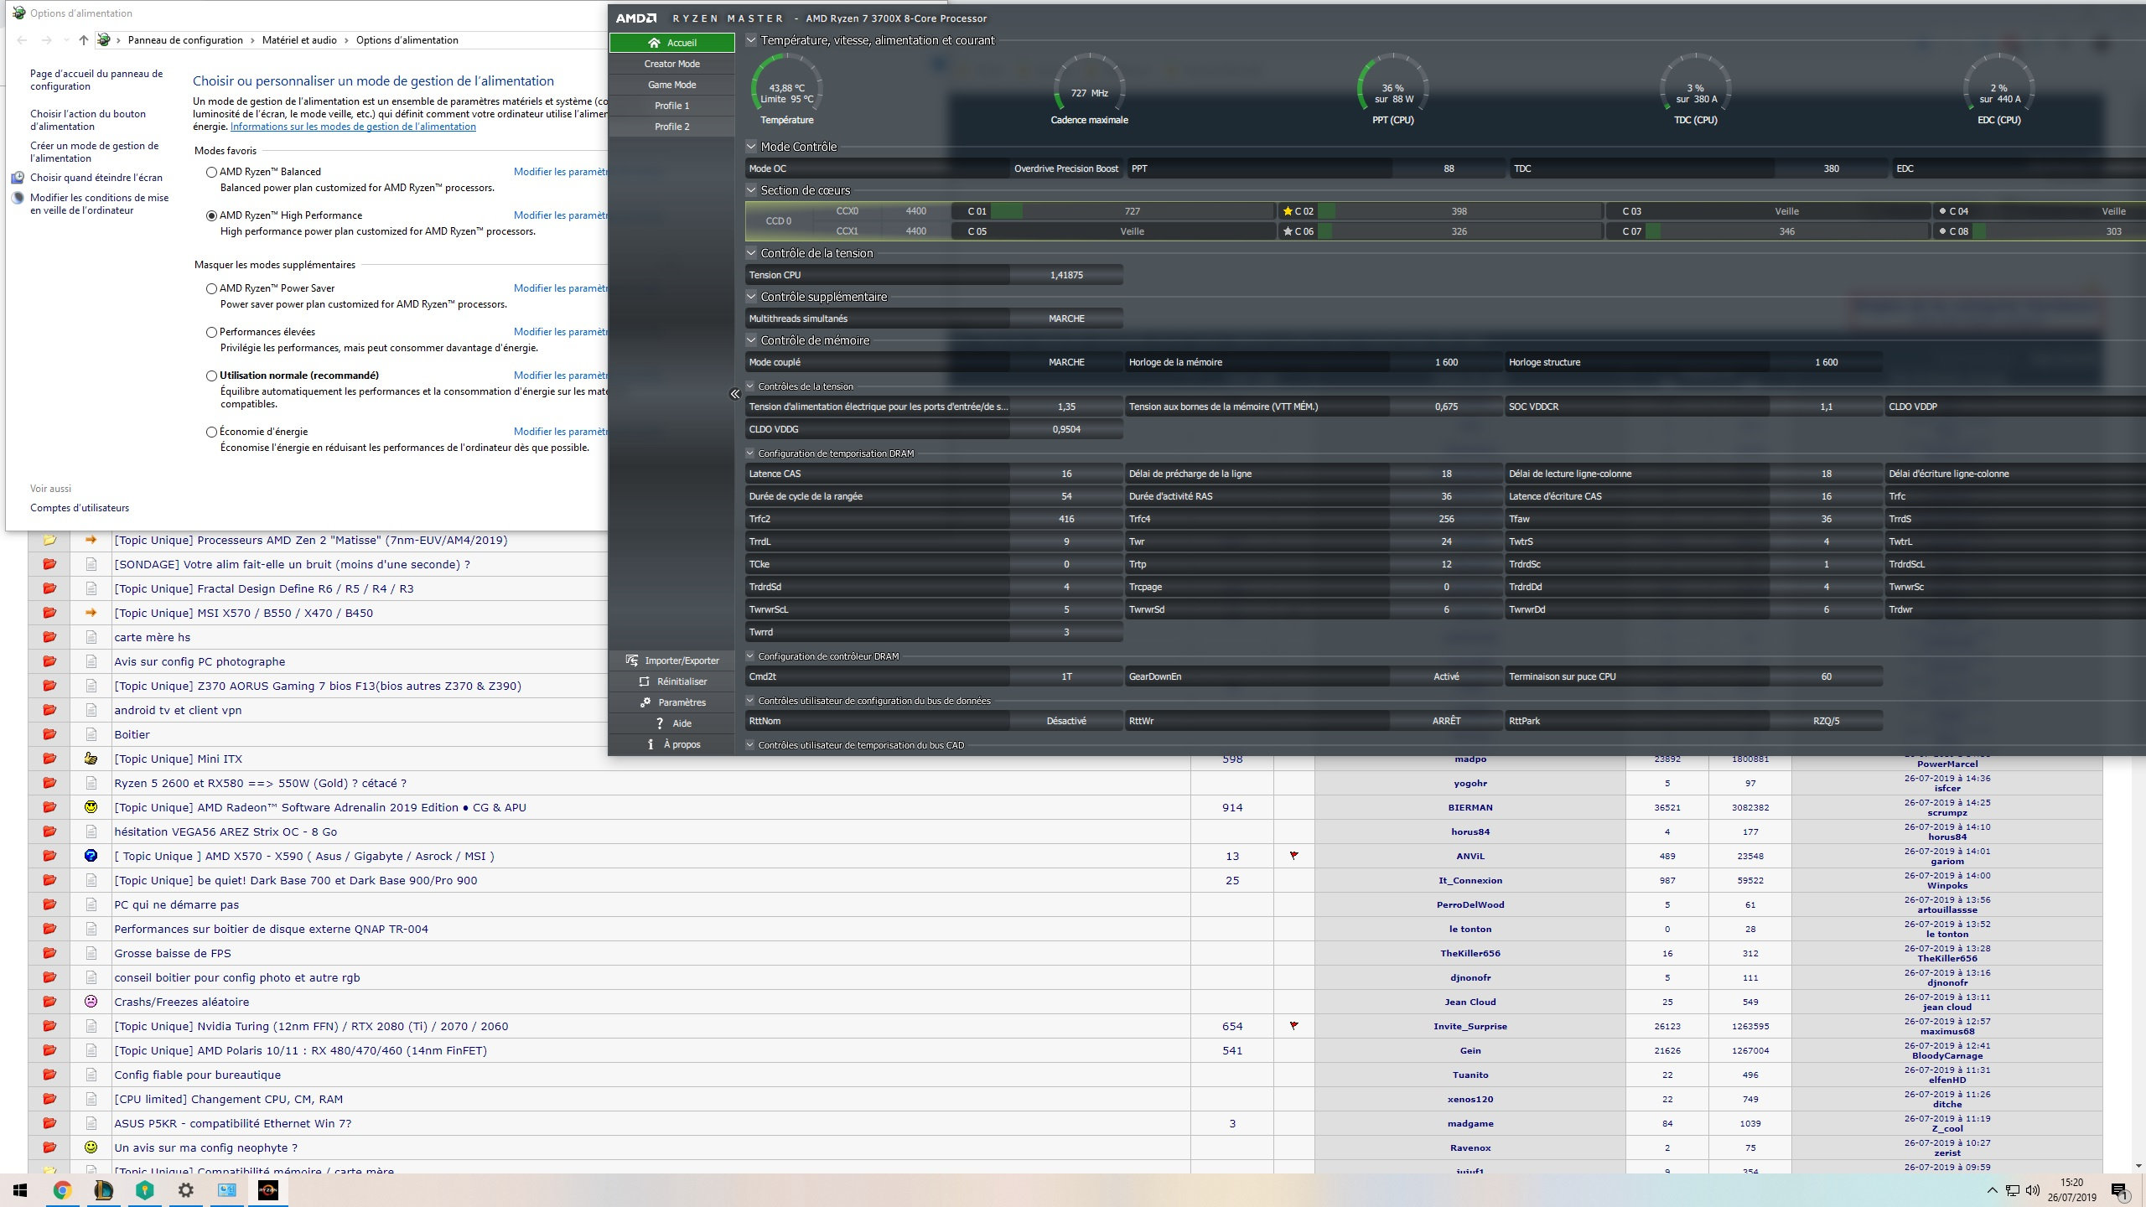2146x1207 pixels.
Task: Click the star icon next to core C 06
Action: [1288, 231]
